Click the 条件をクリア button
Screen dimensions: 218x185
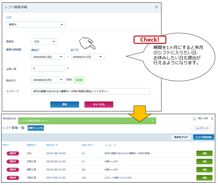(x=181, y=137)
